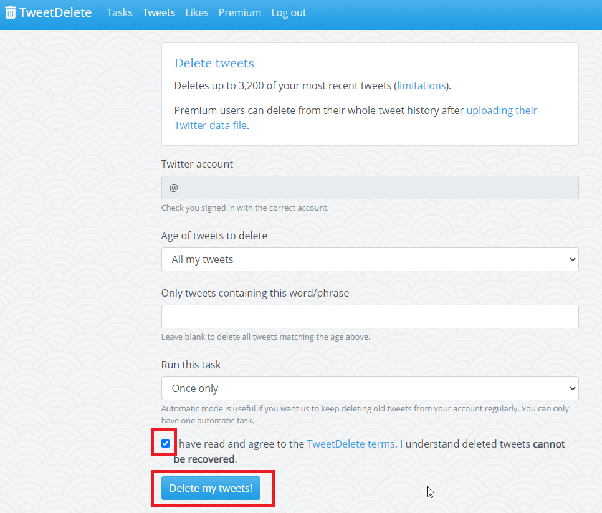Viewport: 602px width, 513px height.
Task: Click the Twitter account label
Action: tap(197, 164)
